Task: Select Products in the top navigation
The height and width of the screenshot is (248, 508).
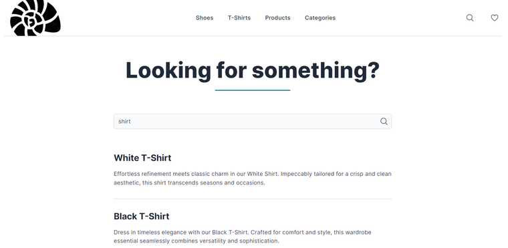Action: point(277,18)
